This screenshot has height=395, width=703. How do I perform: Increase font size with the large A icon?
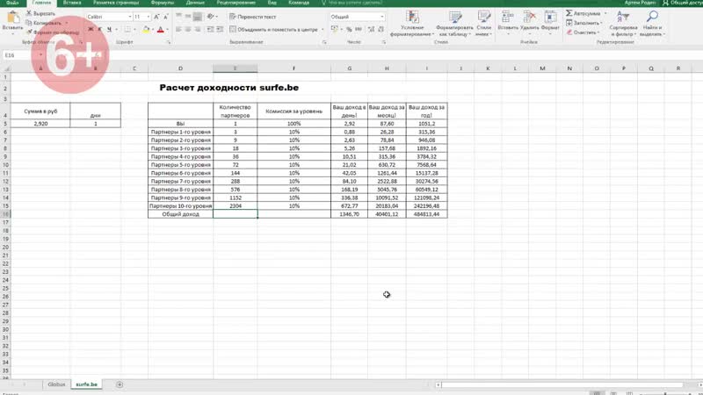click(156, 17)
